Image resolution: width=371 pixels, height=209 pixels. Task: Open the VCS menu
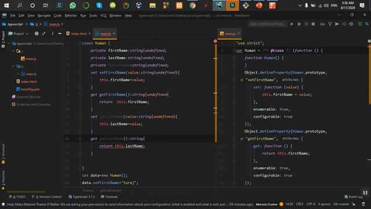(103, 16)
